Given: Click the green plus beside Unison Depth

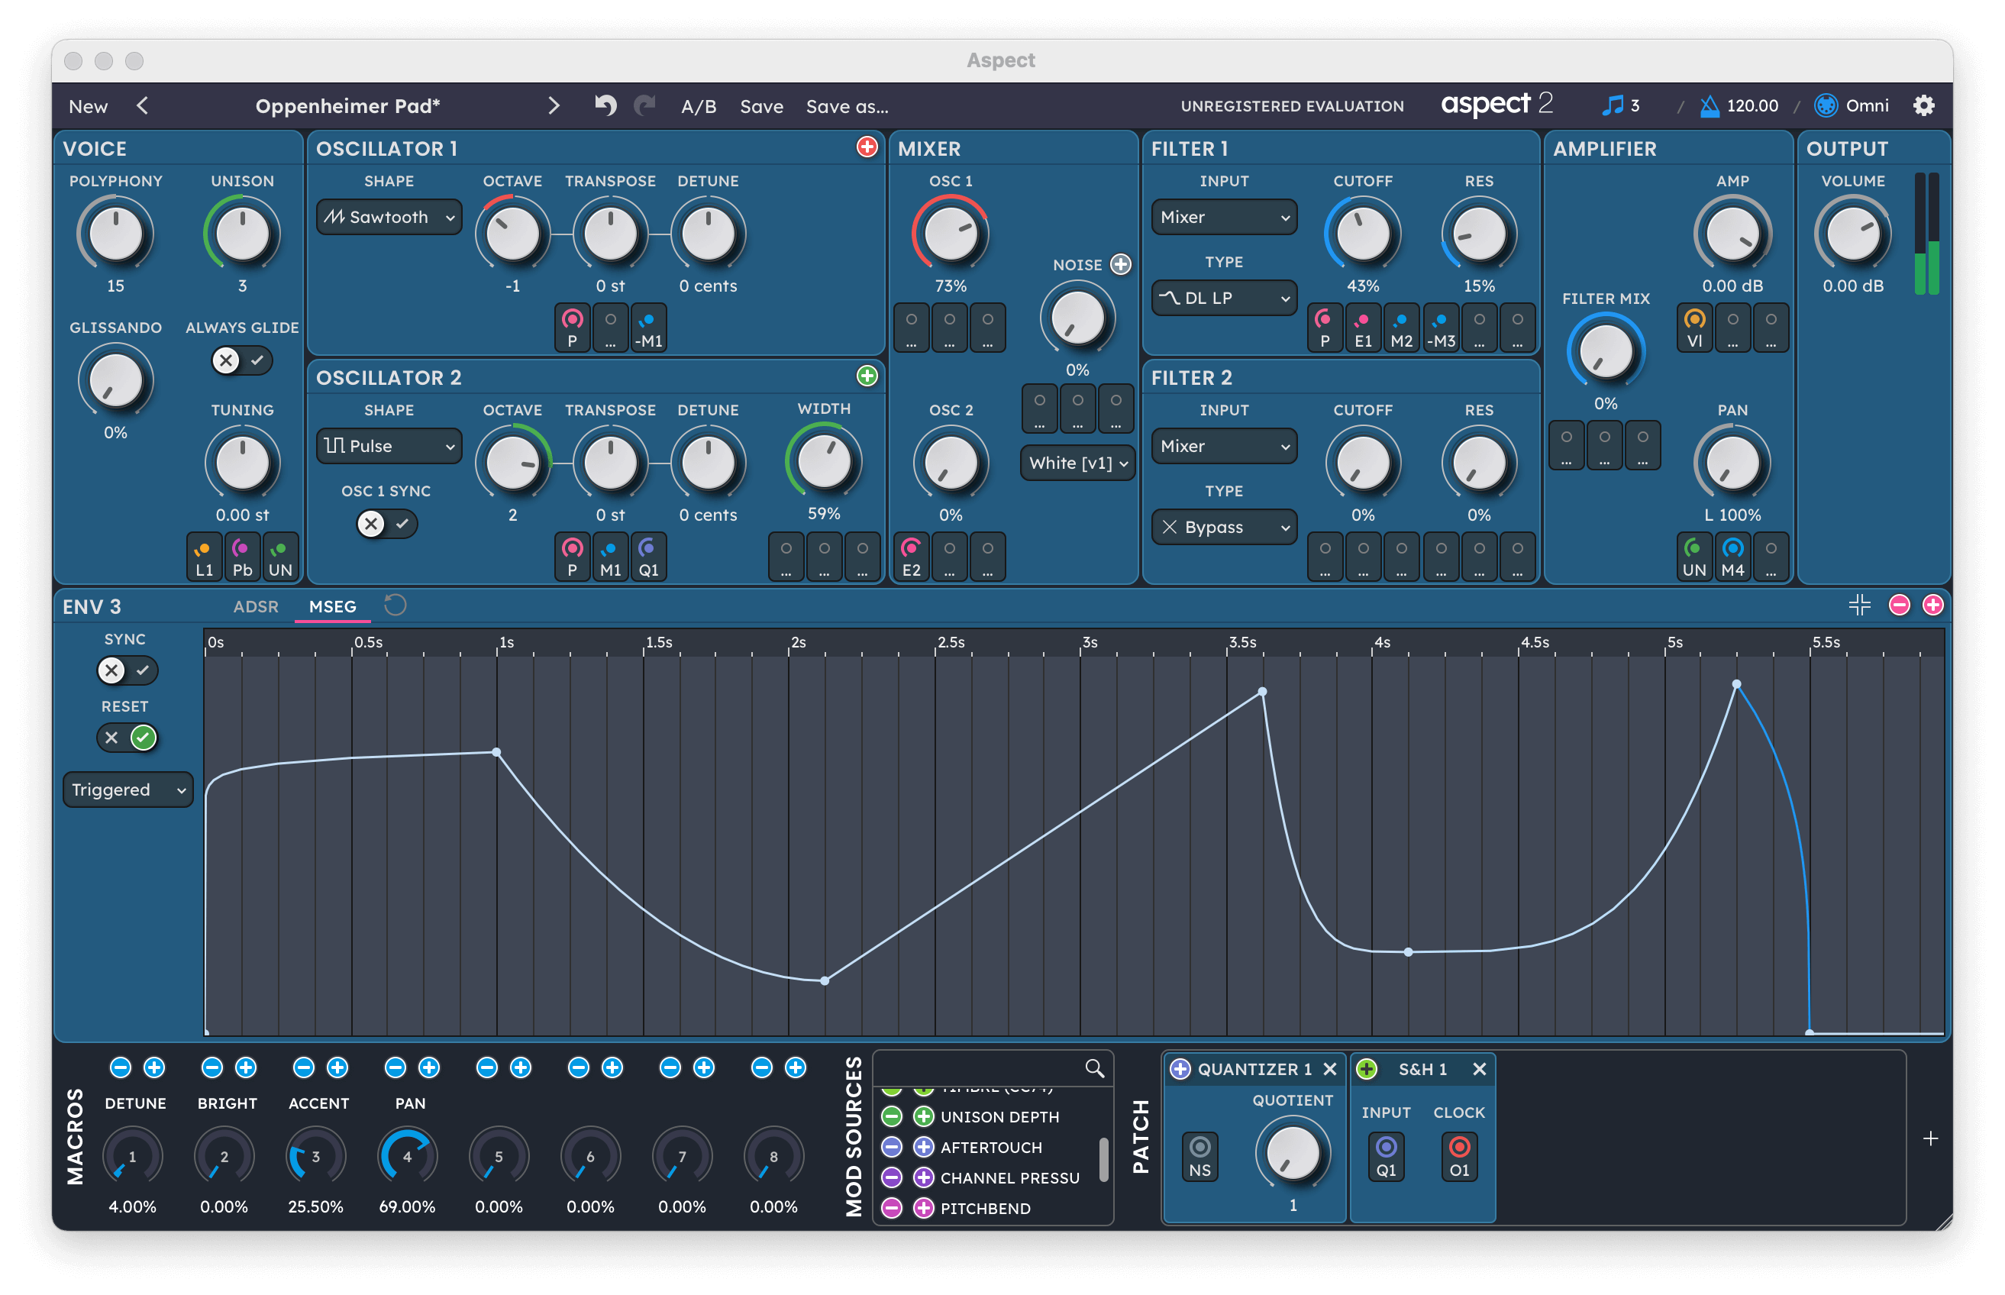Looking at the screenshot, I should coord(923,1117).
